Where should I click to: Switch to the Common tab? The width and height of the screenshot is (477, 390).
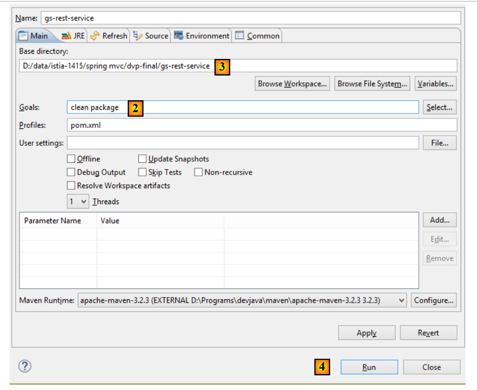click(x=258, y=36)
